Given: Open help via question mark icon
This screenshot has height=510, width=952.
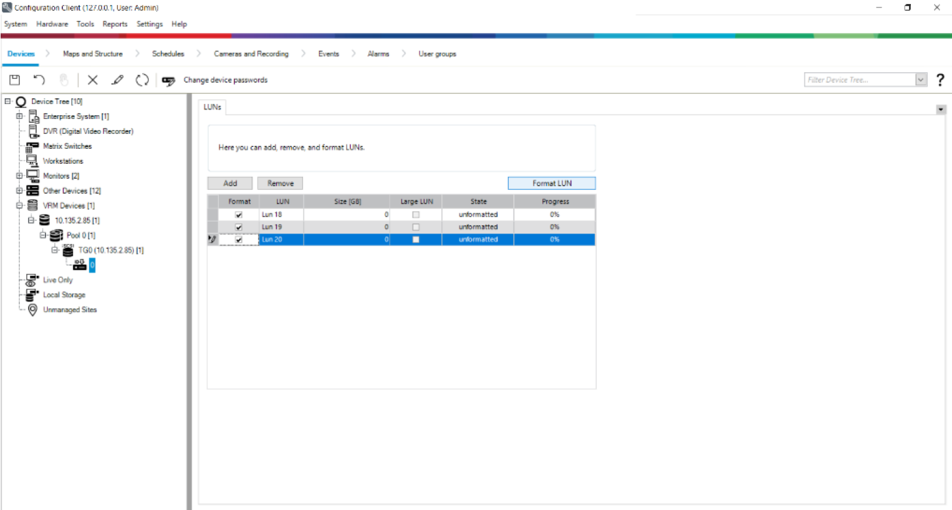Looking at the screenshot, I should 940,80.
